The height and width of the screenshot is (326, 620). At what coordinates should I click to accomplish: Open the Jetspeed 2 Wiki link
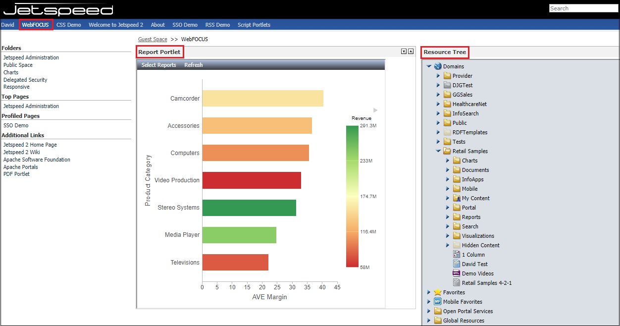[22, 152]
